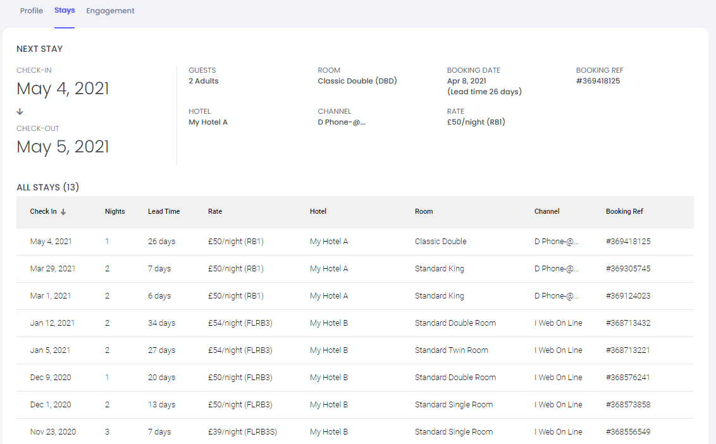The height and width of the screenshot is (444, 716).
Task: Click the Channel column header
Action: (546, 211)
